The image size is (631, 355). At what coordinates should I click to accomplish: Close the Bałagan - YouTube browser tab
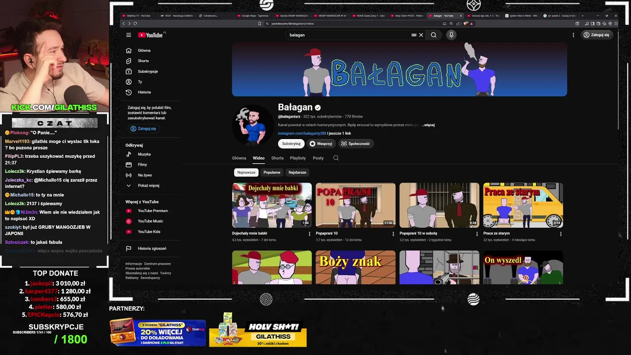(461, 16)
